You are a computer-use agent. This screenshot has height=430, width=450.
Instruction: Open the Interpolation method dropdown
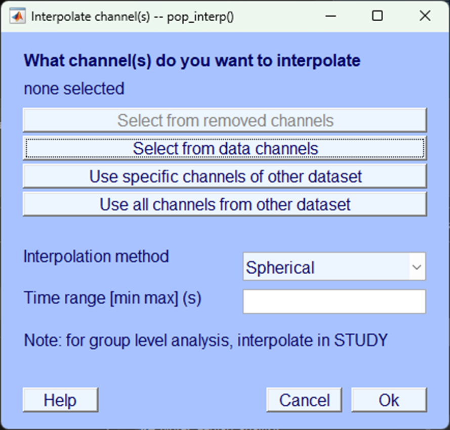click(334, 267)
